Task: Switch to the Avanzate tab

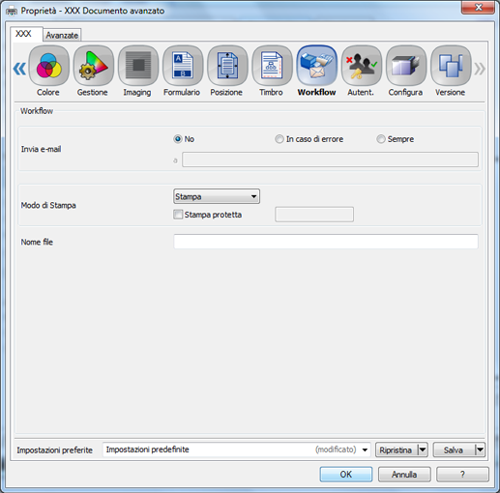Action: [x=62, y=35]
